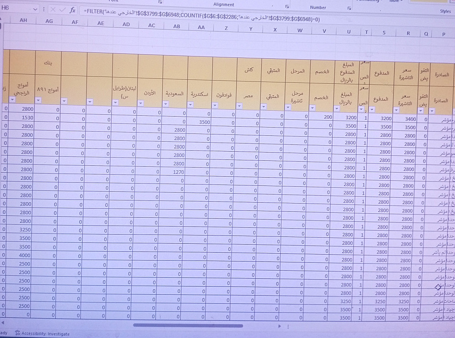Open Font group dialog launcher

pyautogui.click(x=160, y=2)
